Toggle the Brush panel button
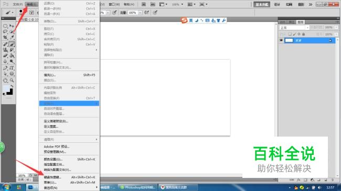Image resolution: width=341 pixels, height=191 pixels. [32, 13]
